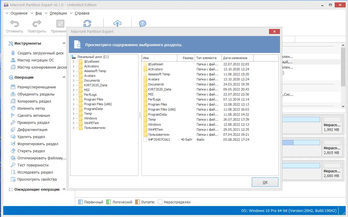Click the Первичный blue legend swatch
This screenshot has height=217, width=348.
point(80,202)
